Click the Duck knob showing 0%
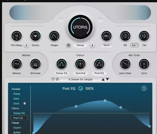The image size is (157, 134). coord(144,64)
